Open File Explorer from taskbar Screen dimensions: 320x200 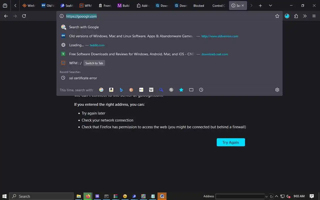78,196
